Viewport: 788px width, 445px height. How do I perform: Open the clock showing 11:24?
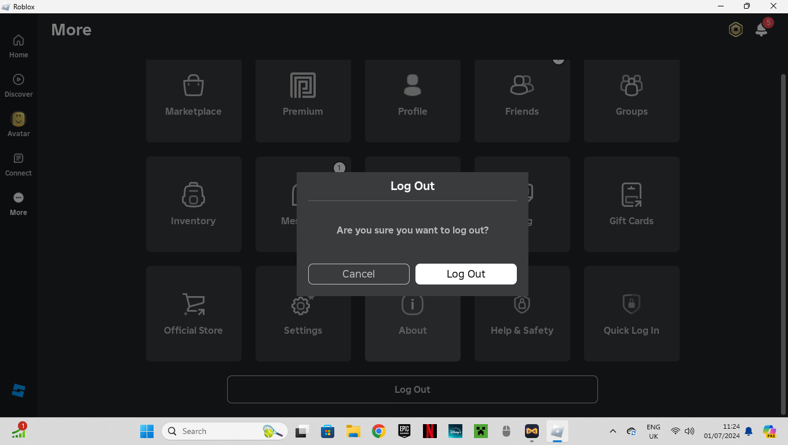tap(722, 431)
